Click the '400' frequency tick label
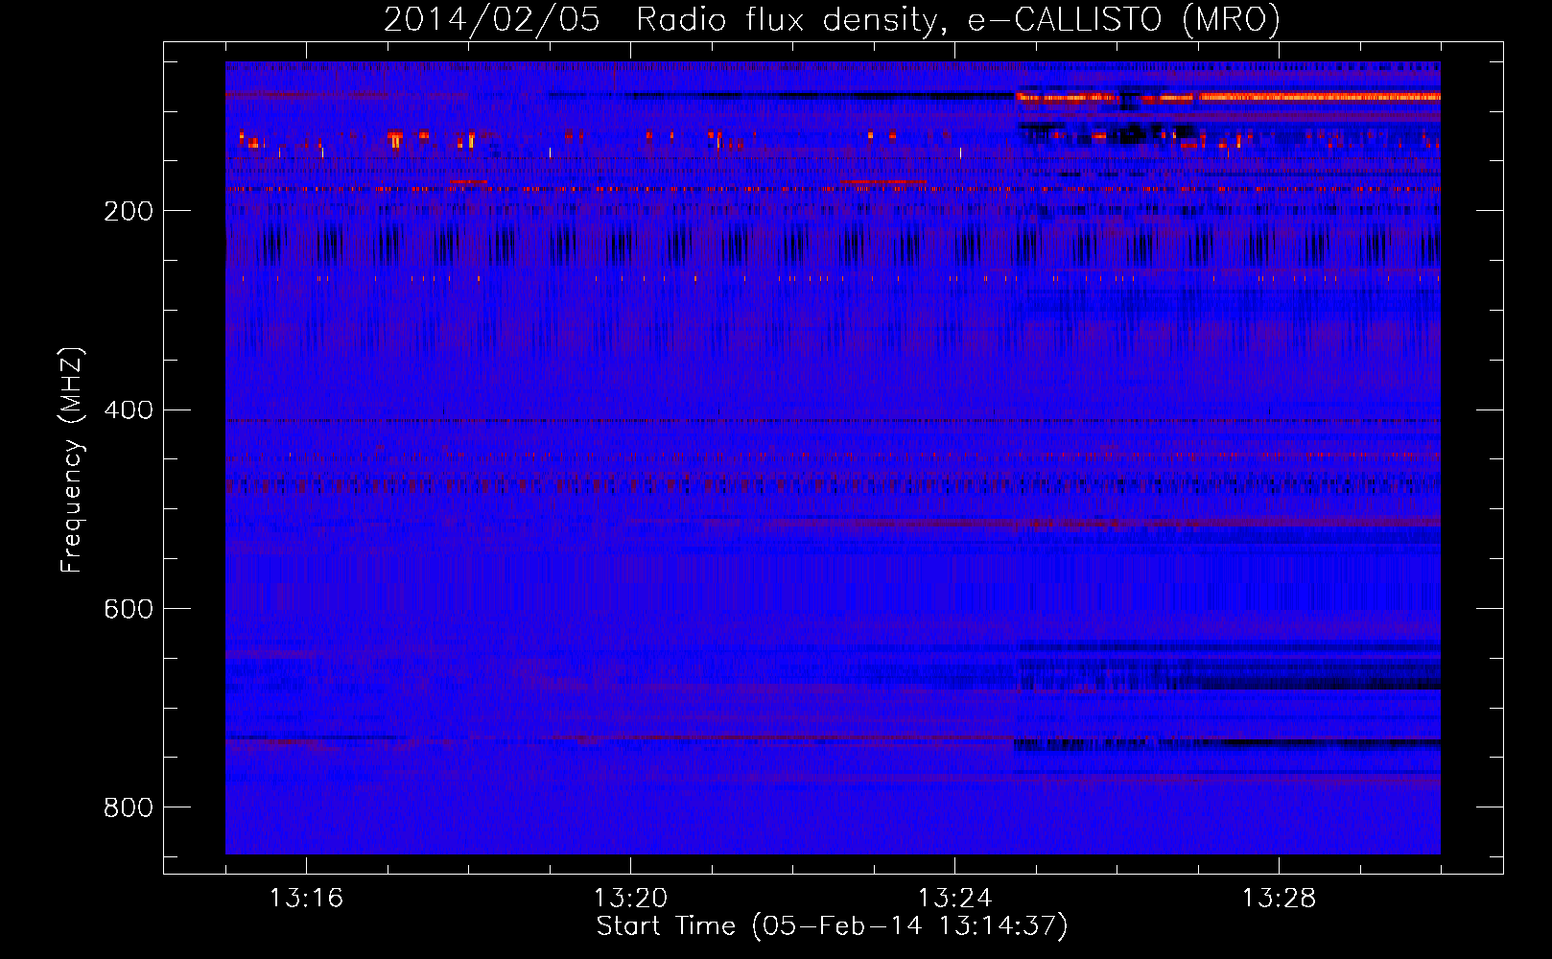1552x959 pixels. click(x=129, y=410)
